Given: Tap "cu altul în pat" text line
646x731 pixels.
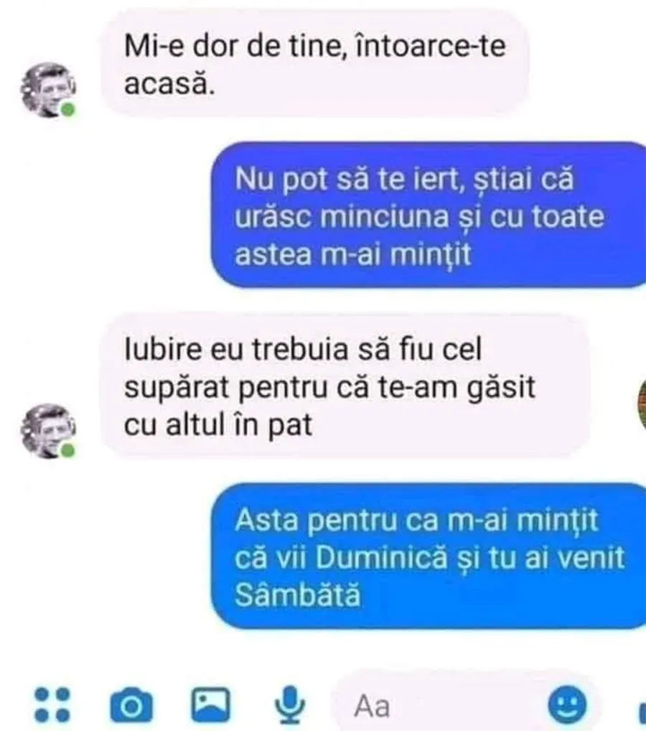Looking at the screenshot, I should 218,425.
